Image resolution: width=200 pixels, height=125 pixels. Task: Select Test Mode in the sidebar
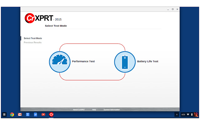coord(33,38)
